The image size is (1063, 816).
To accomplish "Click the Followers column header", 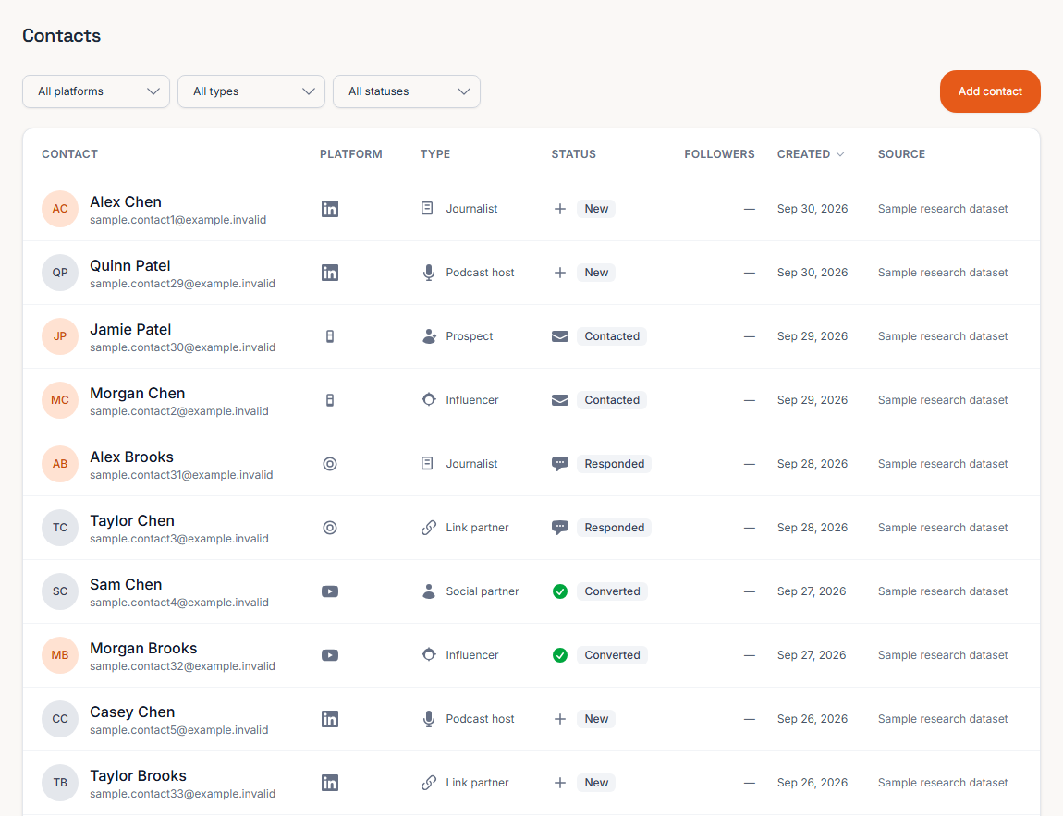I will pyautogui.click(x=719, y=153).
